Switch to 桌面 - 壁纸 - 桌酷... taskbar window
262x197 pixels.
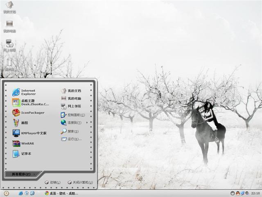[61, 193]
